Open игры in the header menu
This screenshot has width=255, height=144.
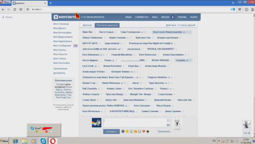[155, 17]
